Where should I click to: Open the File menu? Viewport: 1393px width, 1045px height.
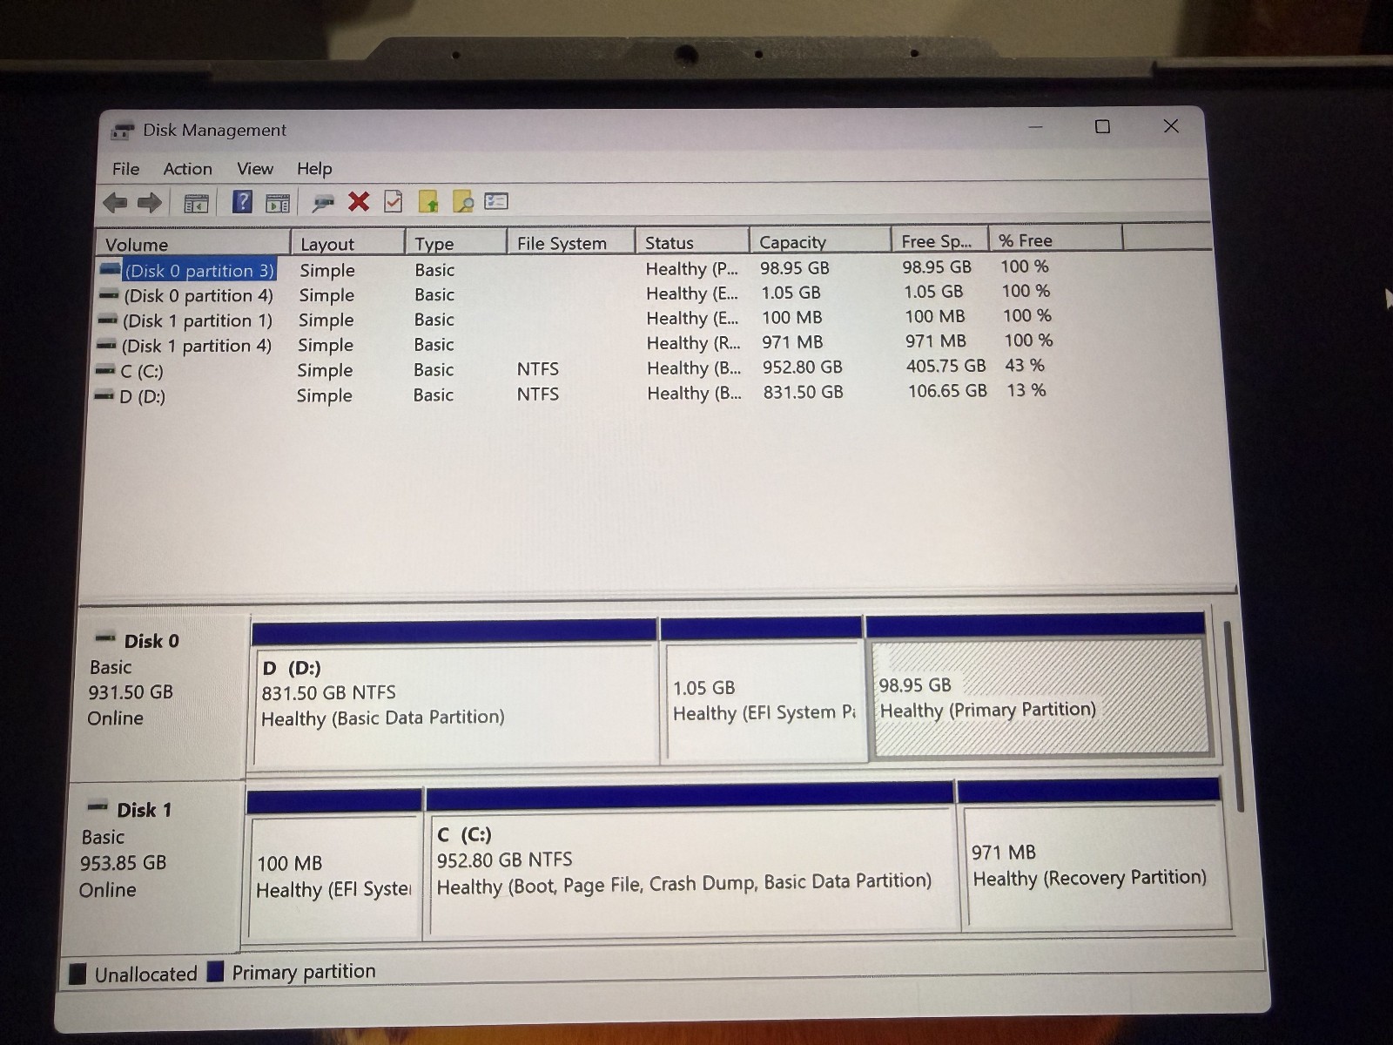click(125, 169)
